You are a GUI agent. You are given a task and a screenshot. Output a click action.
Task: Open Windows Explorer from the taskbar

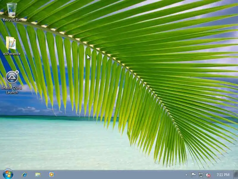[x=38, y=175]
